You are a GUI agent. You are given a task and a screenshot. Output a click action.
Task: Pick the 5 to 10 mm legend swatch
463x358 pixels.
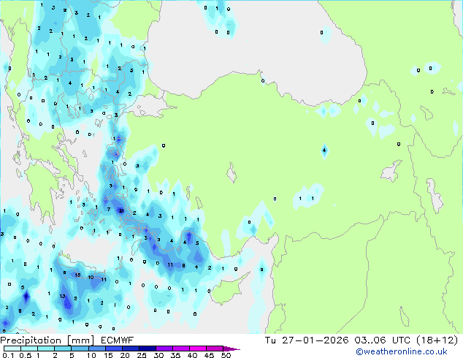point(80,349)
